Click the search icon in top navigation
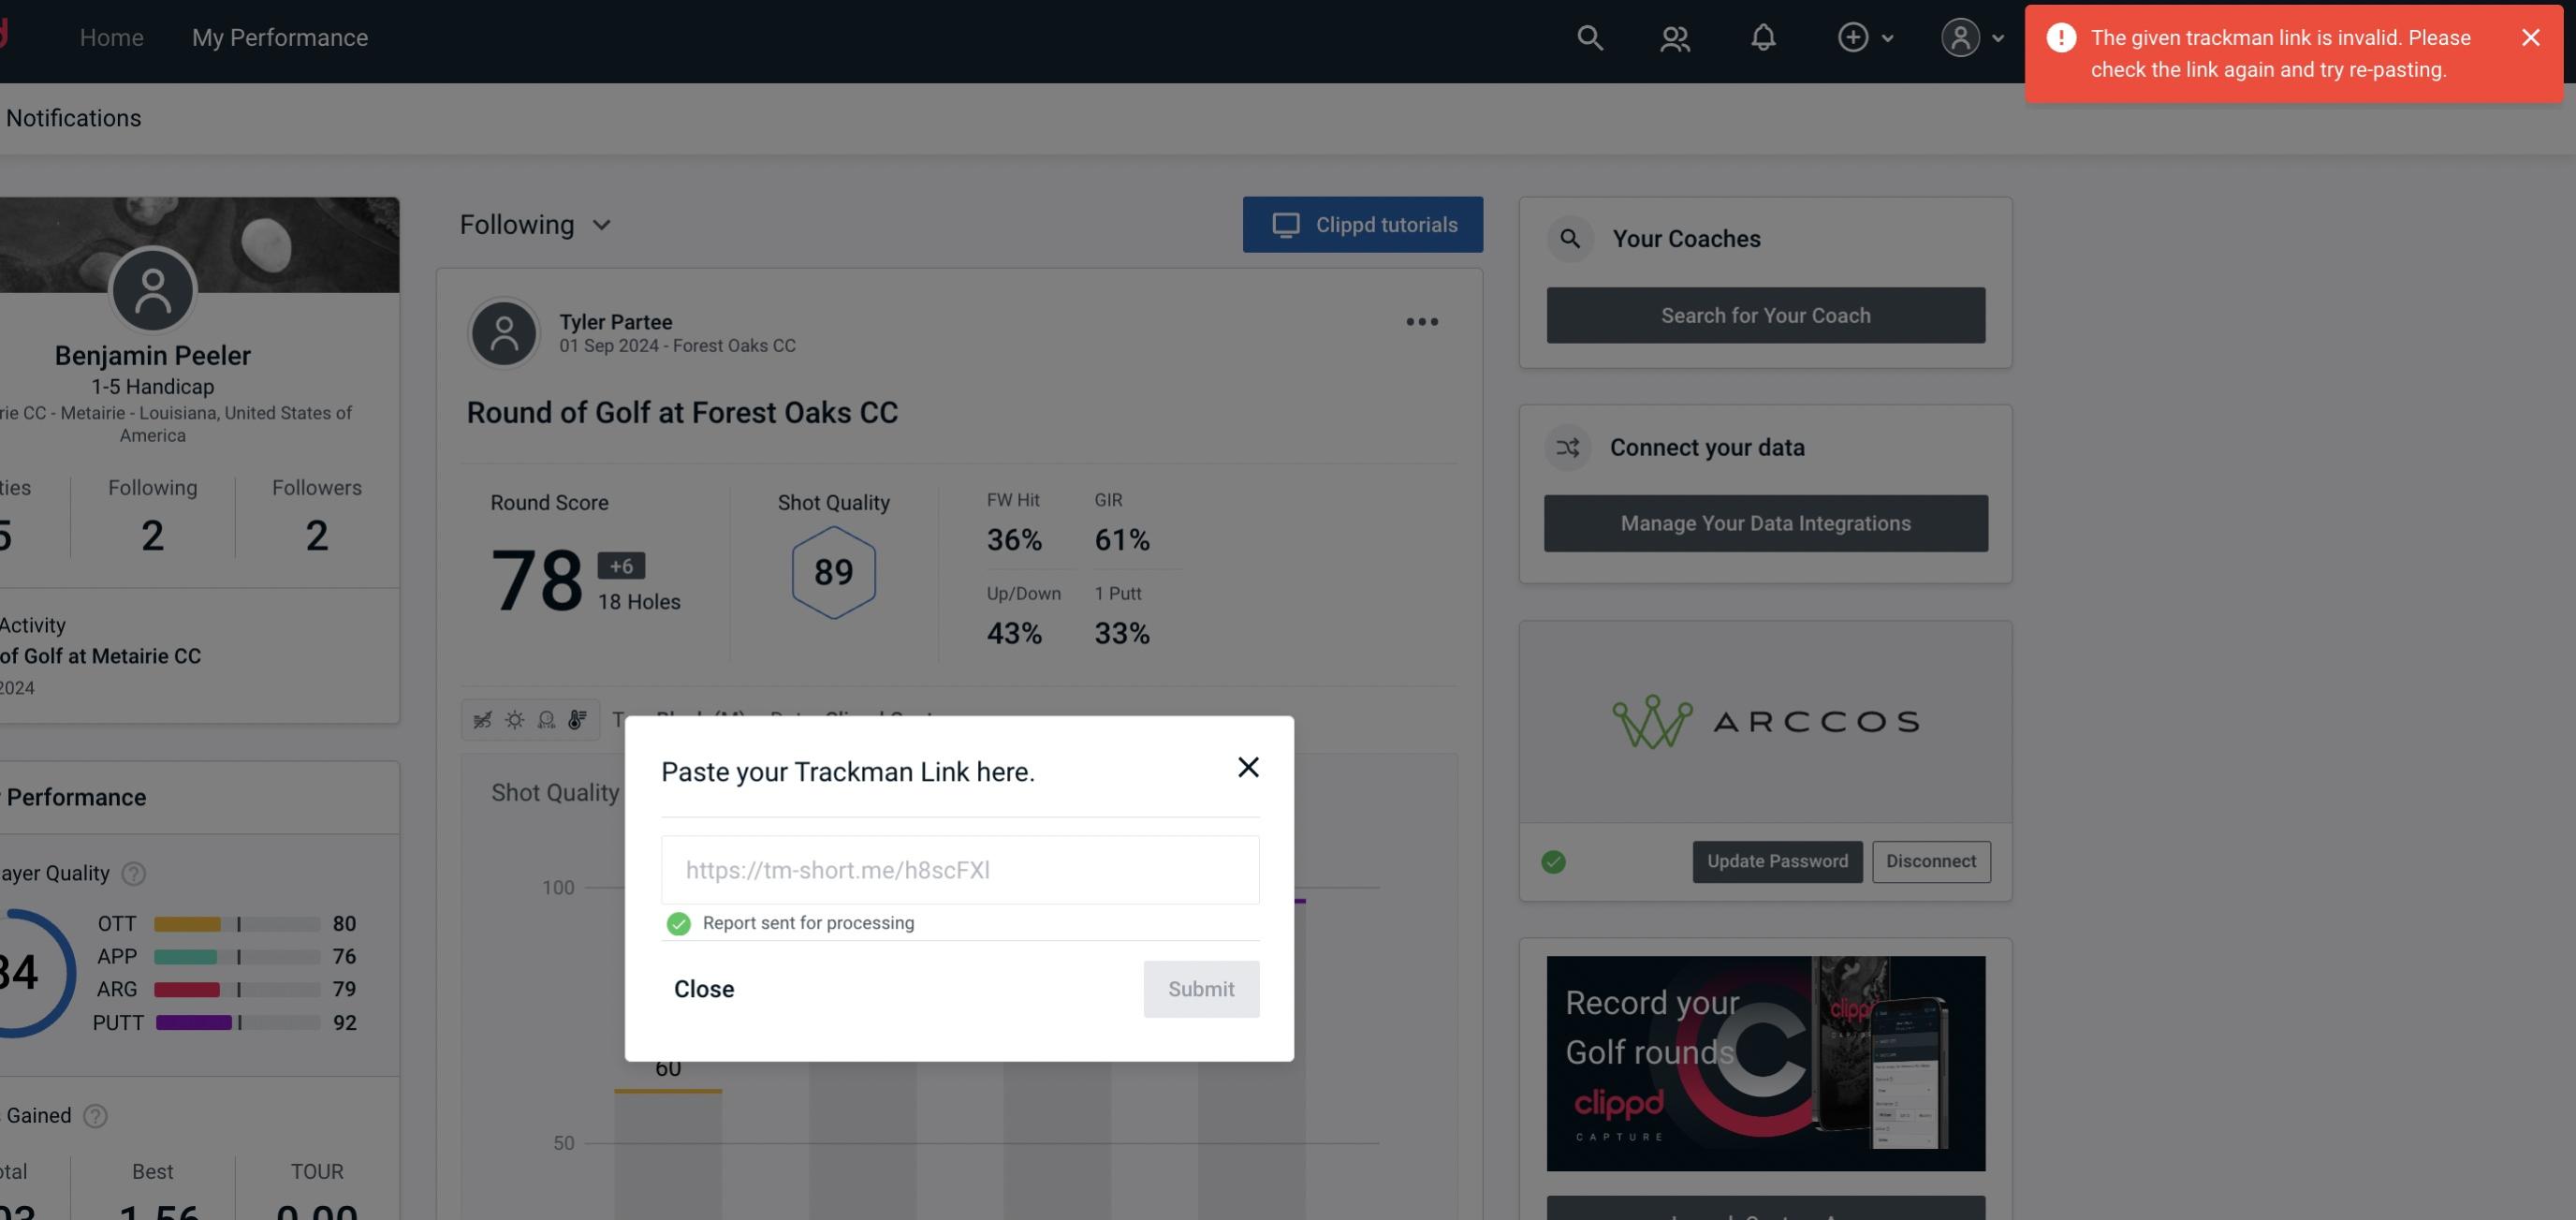This screenshot has width=2576, height=1220. coord(1588,37)
